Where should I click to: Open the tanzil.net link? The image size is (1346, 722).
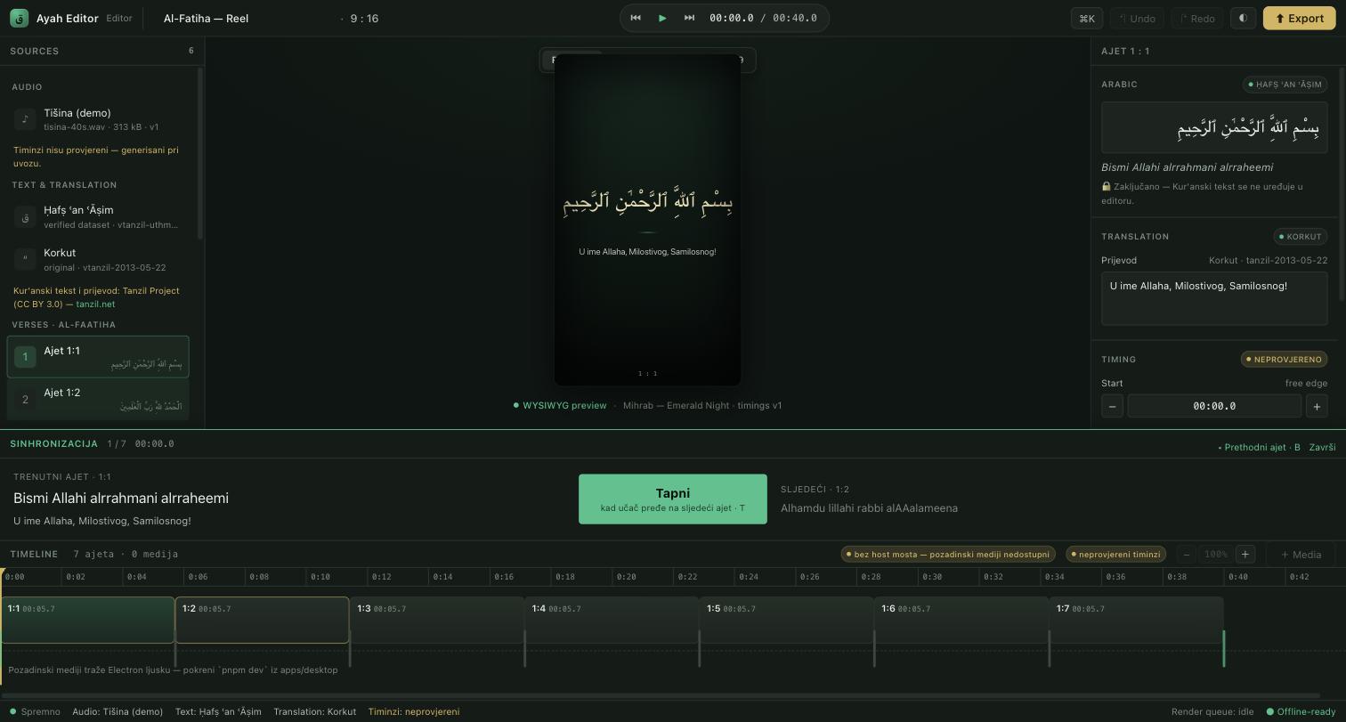coord(95,304)
